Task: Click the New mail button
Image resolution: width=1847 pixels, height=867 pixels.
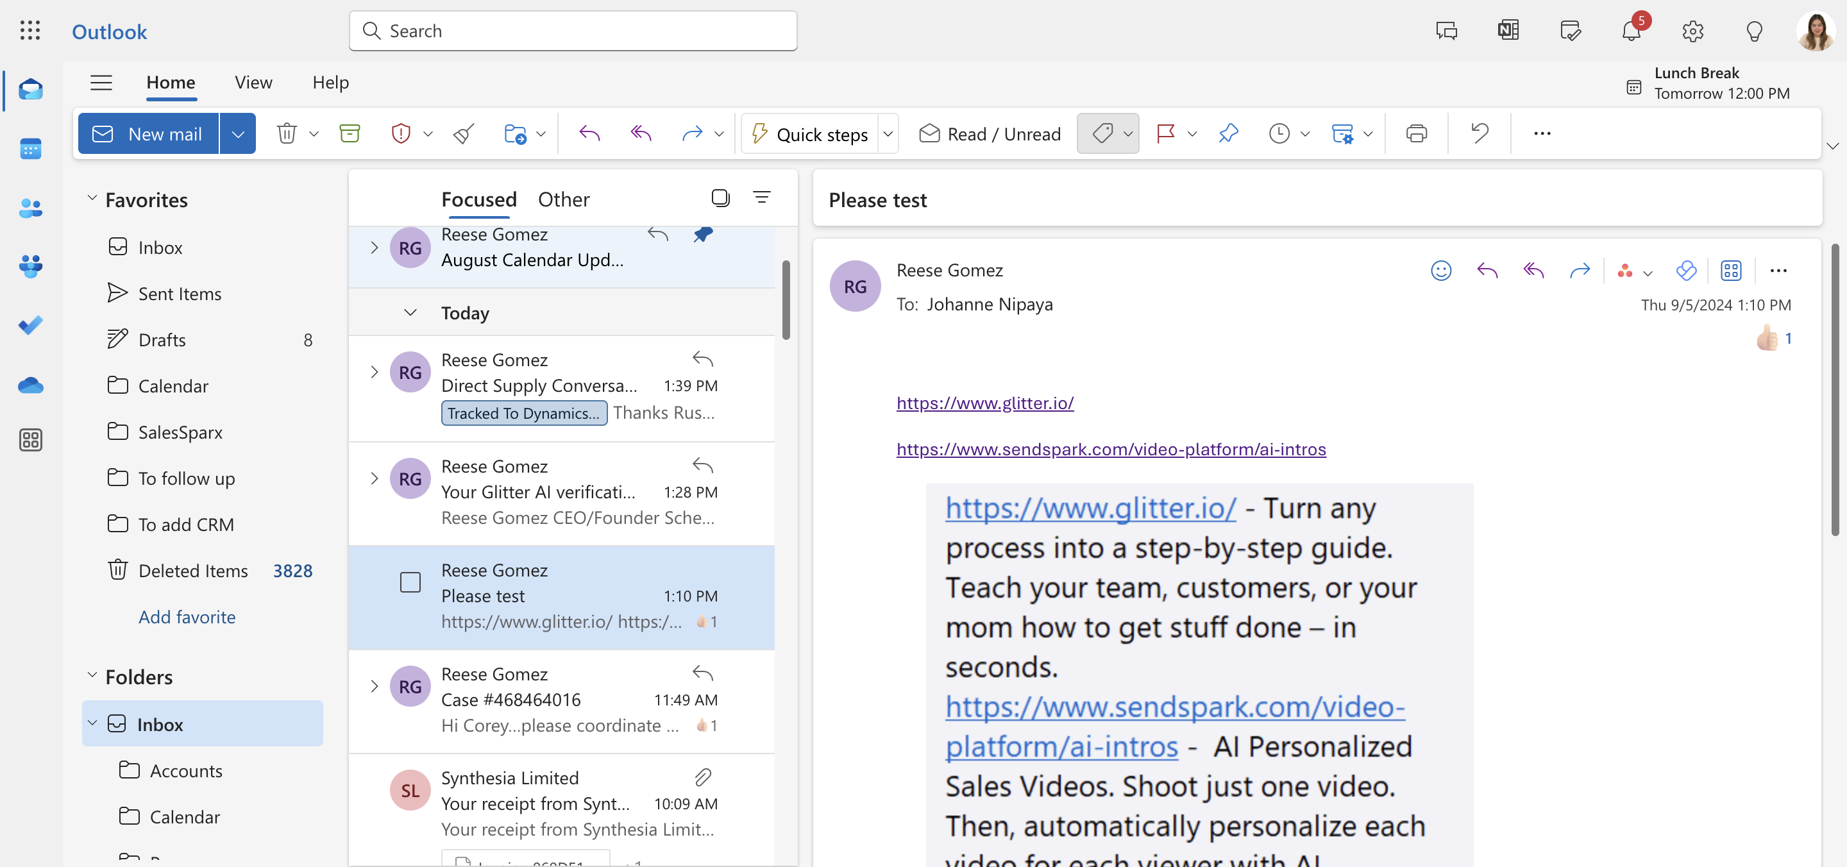Action: 148,133
